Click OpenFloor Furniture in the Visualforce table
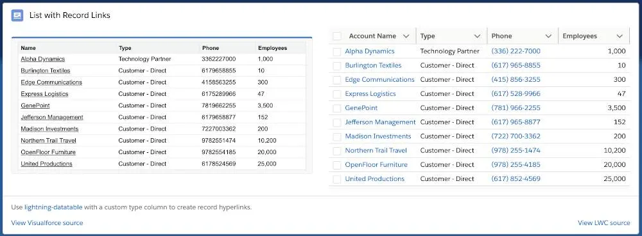 click(x=48, y=152)
